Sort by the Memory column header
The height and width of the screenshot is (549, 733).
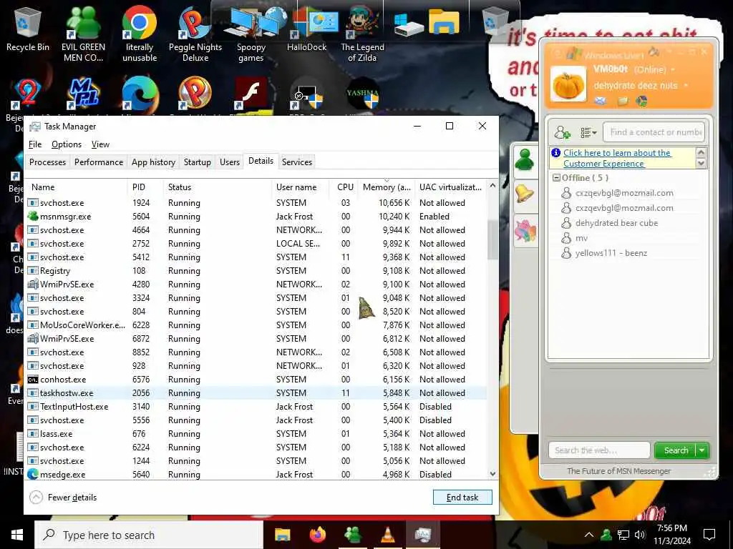tap(387, 187)
